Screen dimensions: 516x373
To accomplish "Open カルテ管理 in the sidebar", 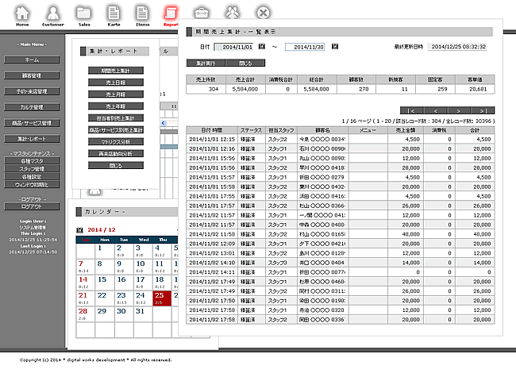I will click(x=32, y=107).
